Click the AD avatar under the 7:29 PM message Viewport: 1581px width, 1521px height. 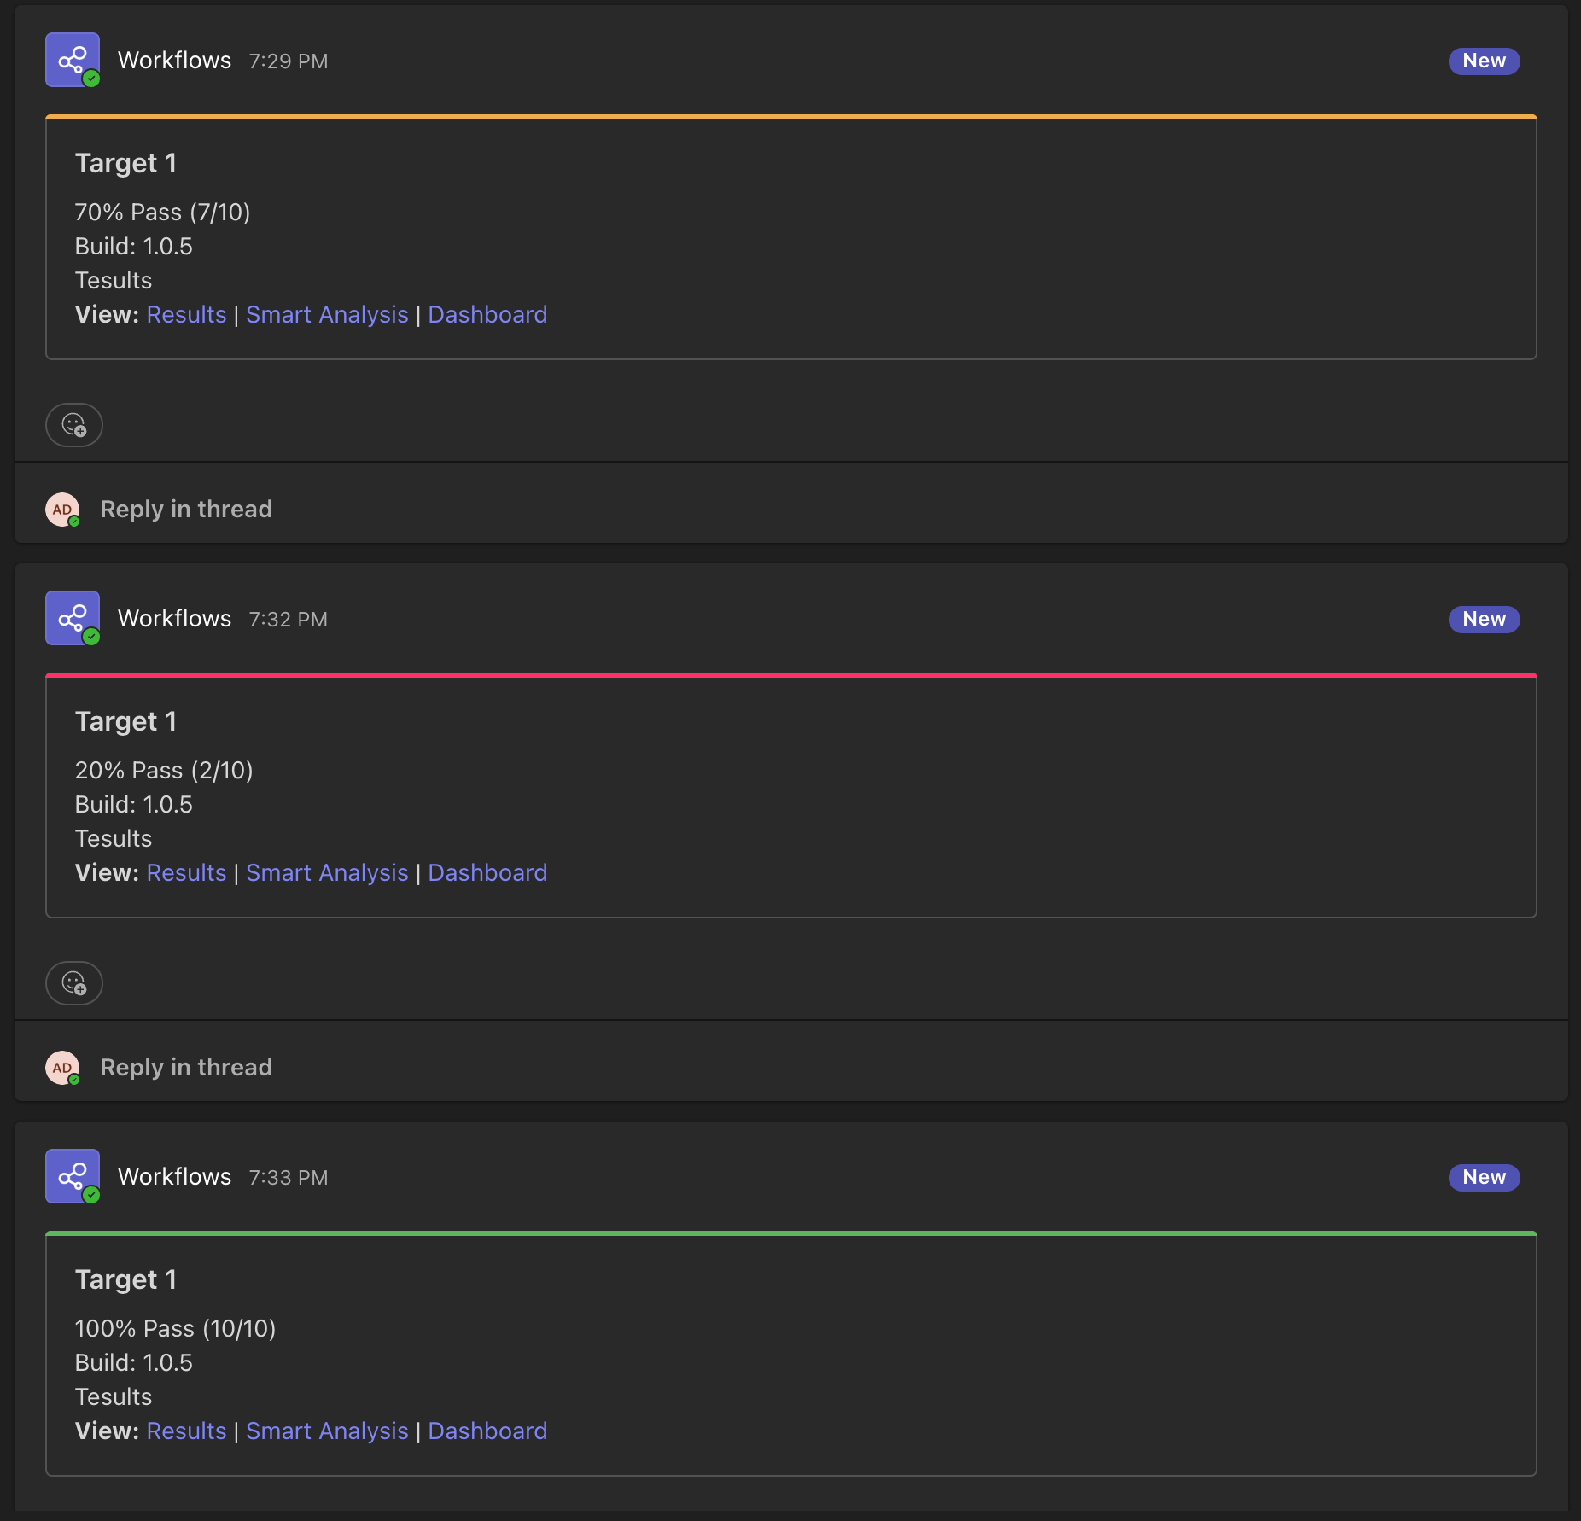[x=62, y=510]
